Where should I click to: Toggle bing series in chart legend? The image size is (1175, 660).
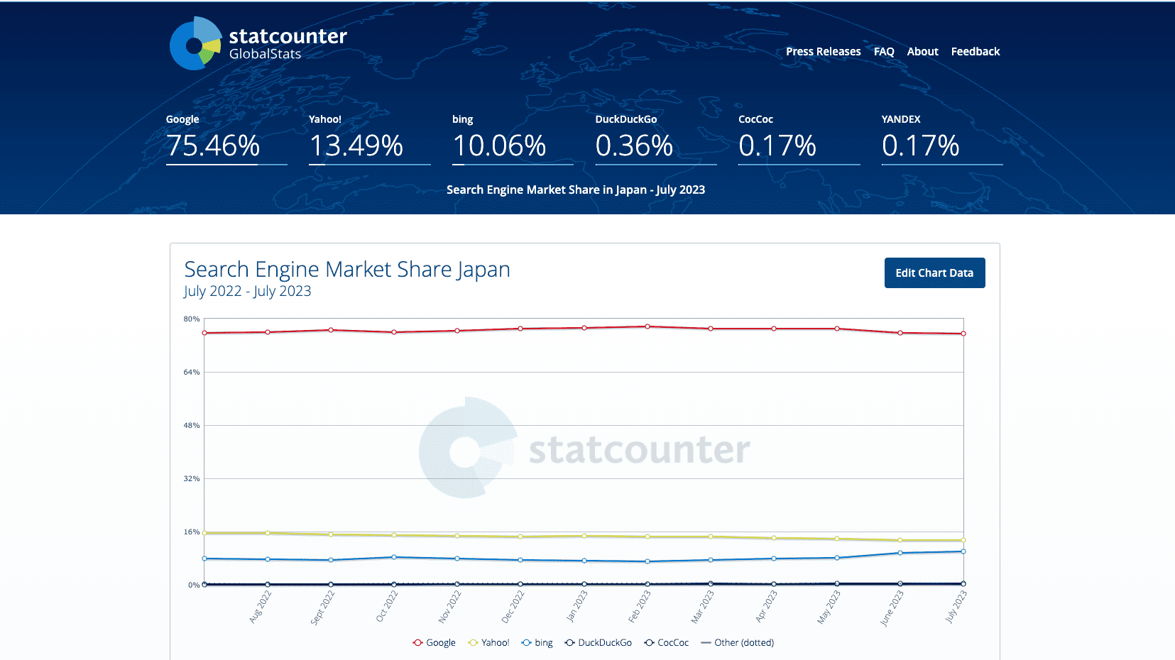click(x=537, y=643)
